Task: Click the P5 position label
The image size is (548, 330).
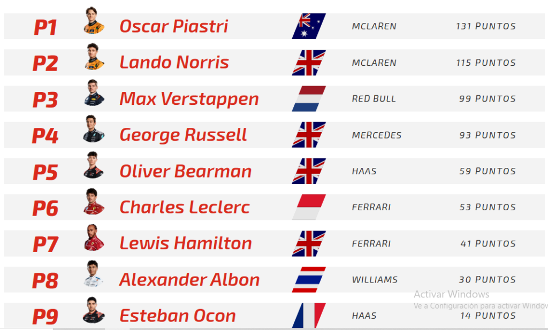Action: tap(45, 172)
